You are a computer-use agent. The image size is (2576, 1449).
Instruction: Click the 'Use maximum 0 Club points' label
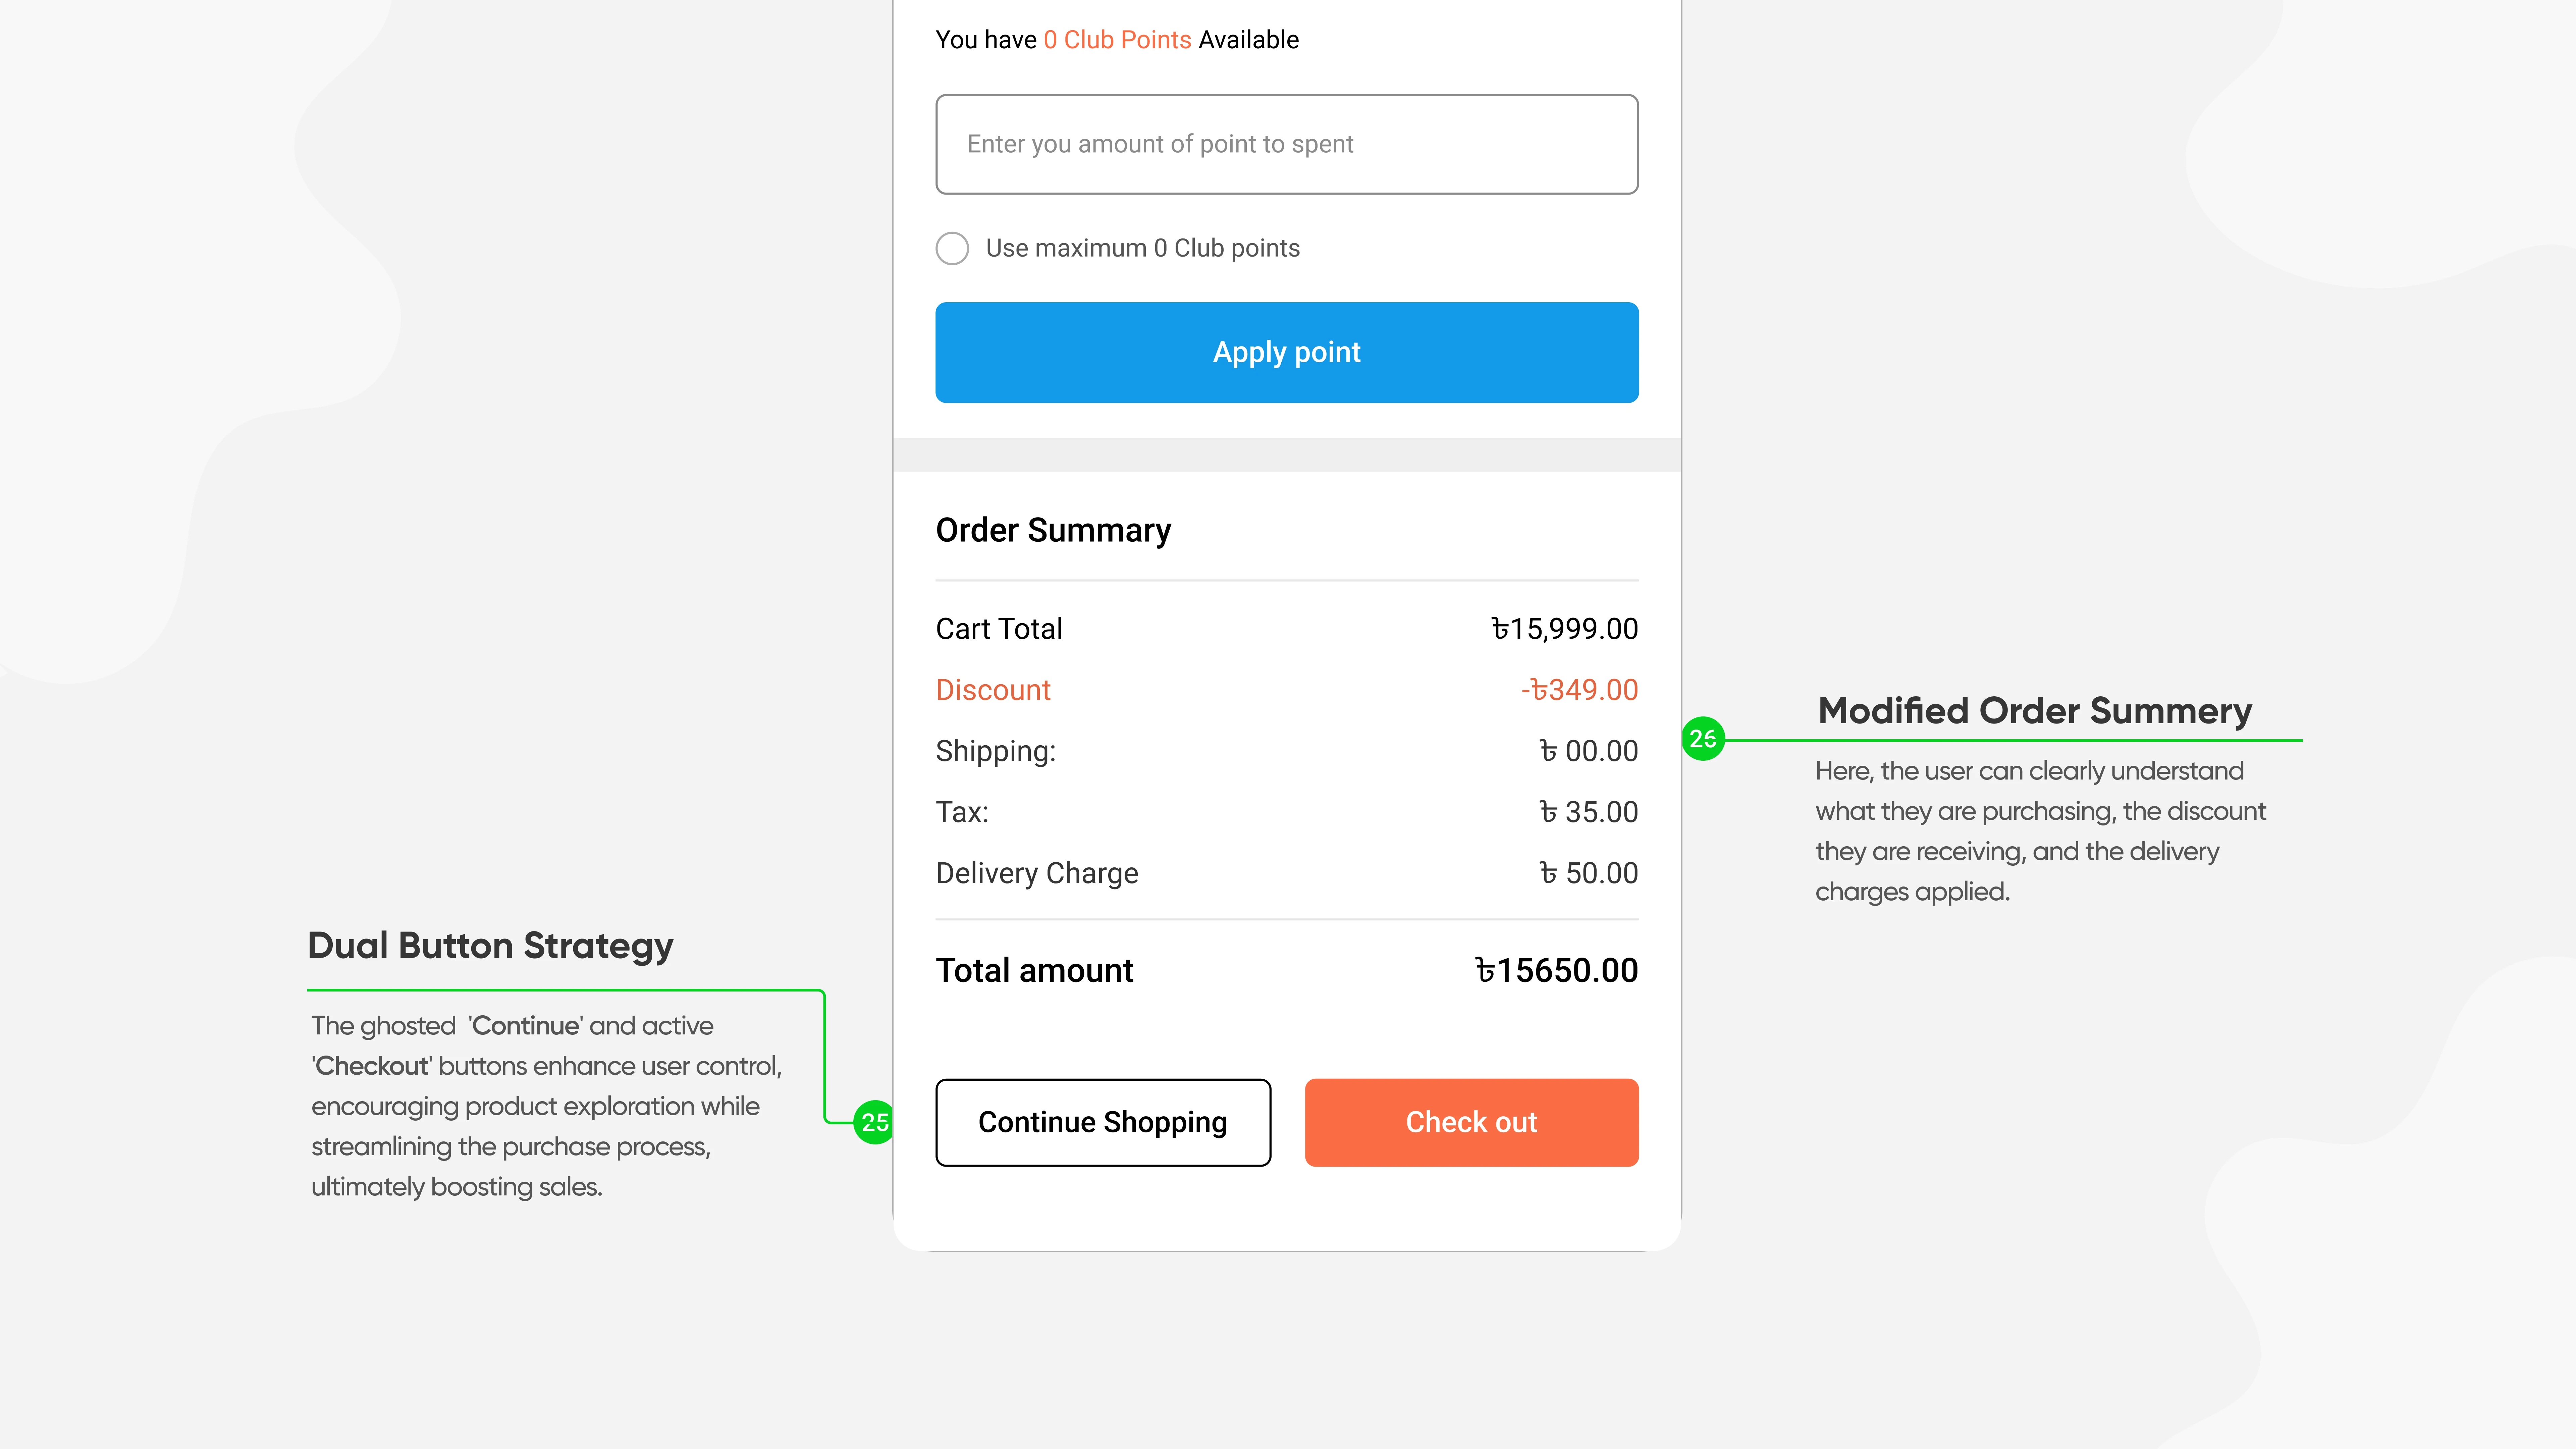pos(1142,248)
